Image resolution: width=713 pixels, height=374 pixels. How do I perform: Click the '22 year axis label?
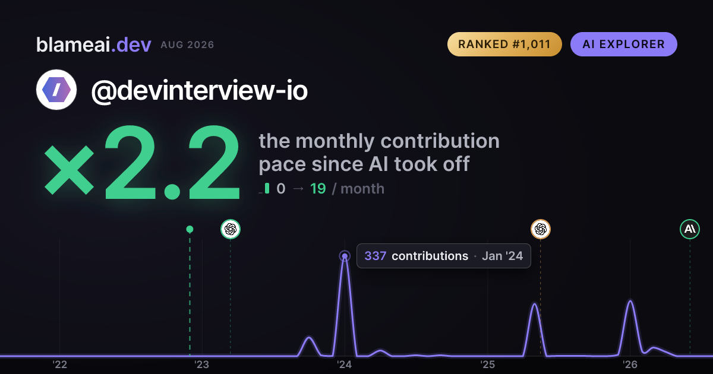(x=59, y=365)
